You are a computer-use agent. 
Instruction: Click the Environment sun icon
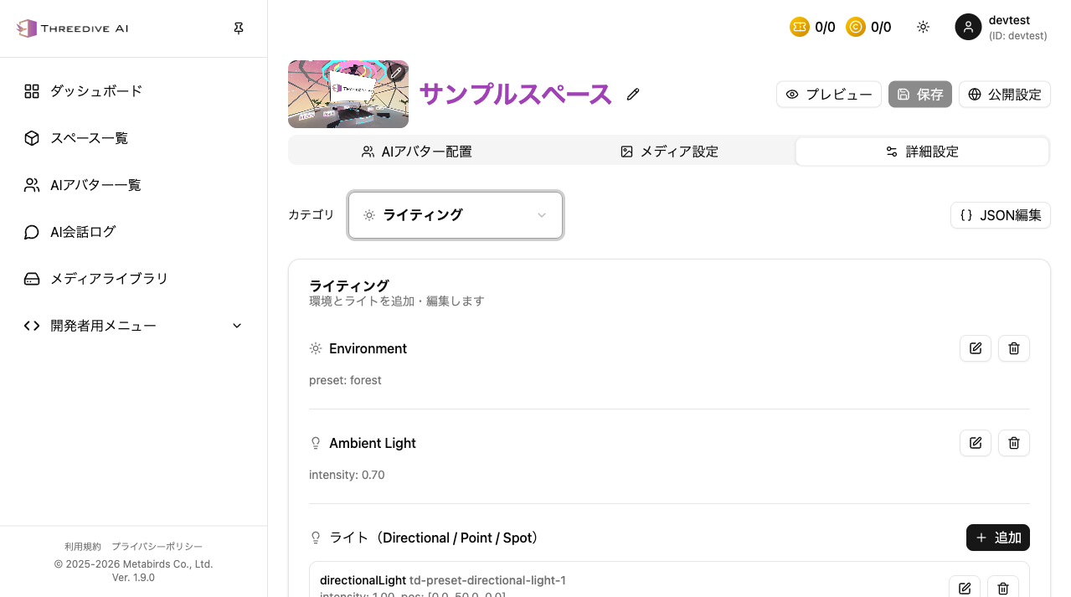[316, 348]
